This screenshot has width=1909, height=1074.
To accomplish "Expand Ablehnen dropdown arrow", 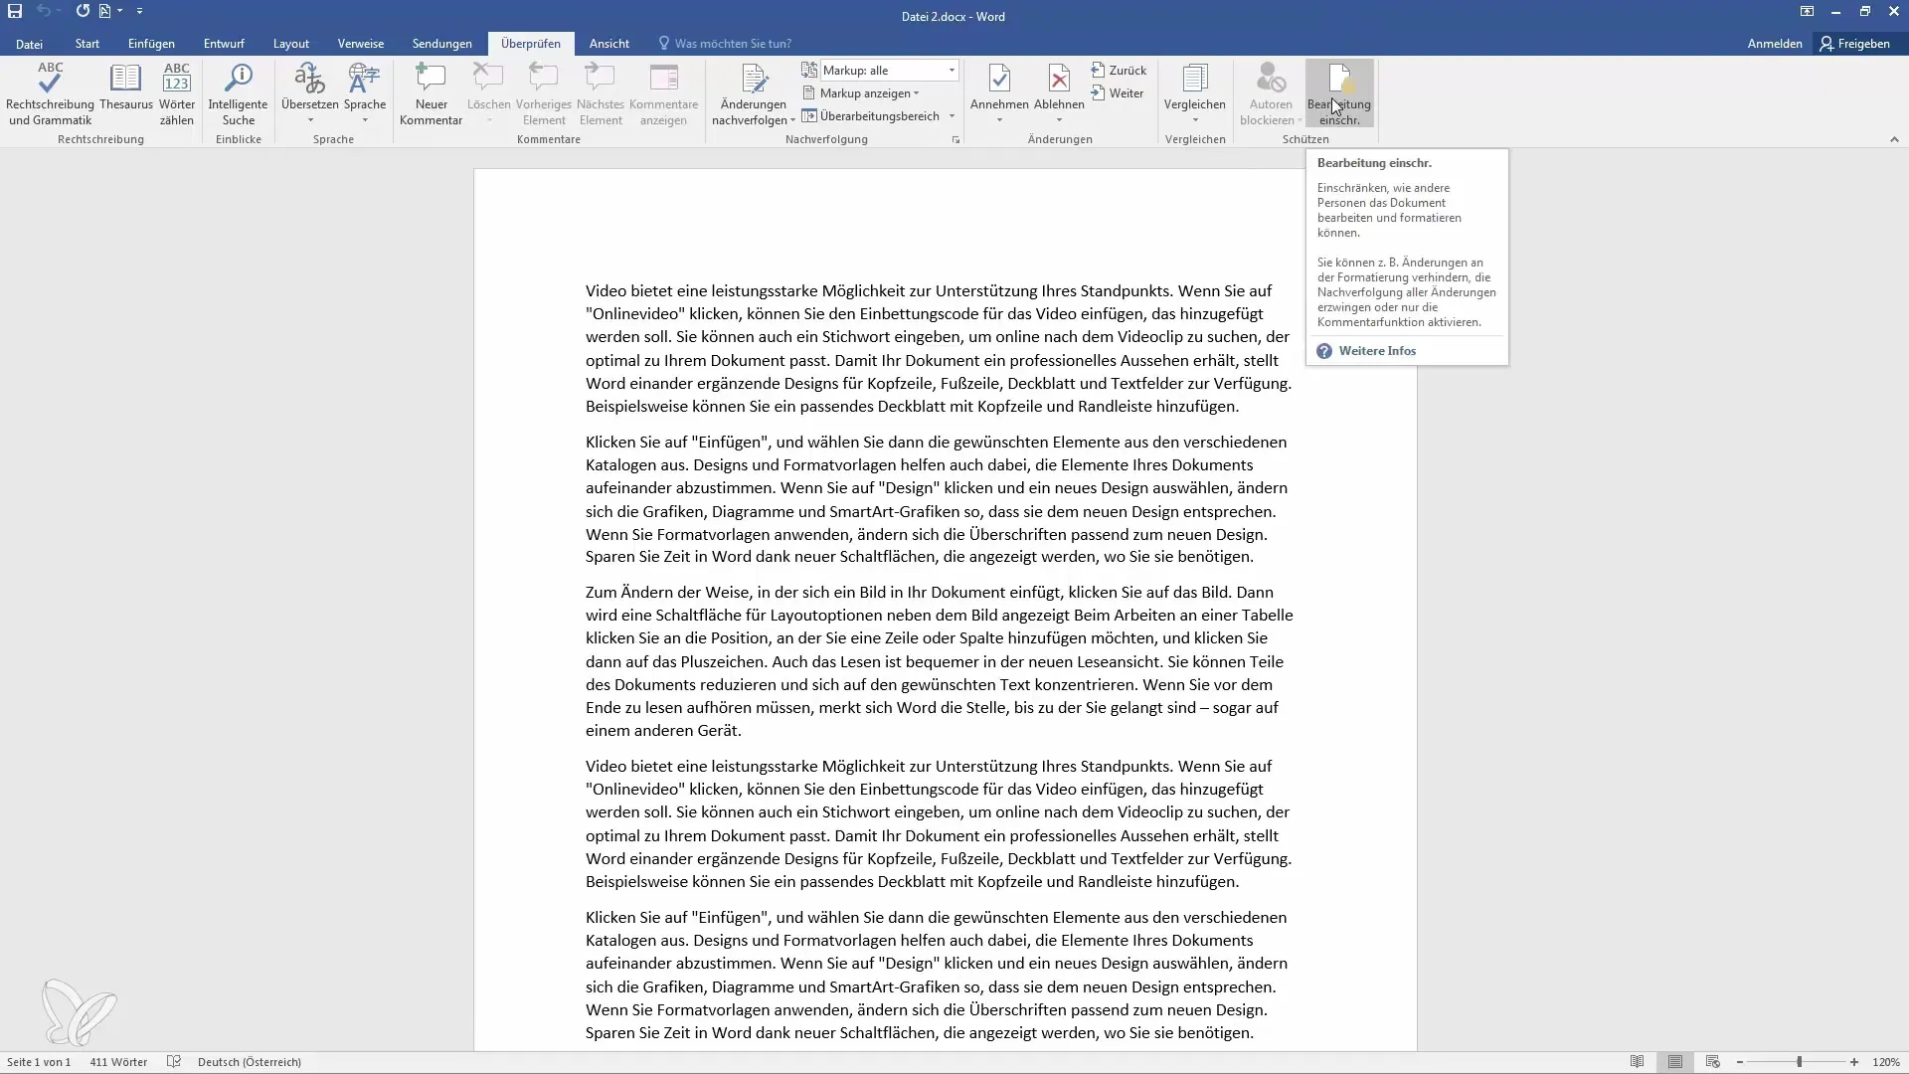I will [x=1059, y=120].
